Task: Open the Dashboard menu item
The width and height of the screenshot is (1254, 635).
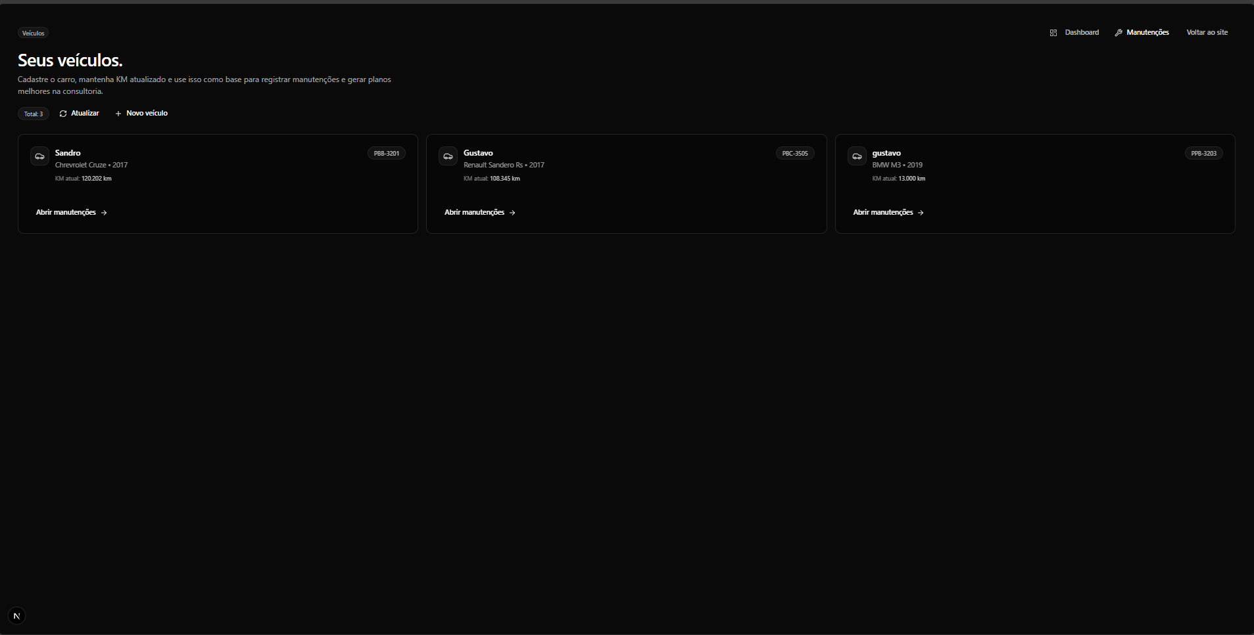Action: coord(1081,32)
